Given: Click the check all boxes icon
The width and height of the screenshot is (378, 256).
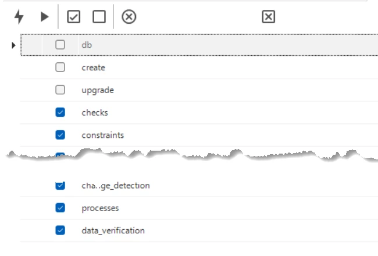Looking at the screenshot, I should [74, 17].
